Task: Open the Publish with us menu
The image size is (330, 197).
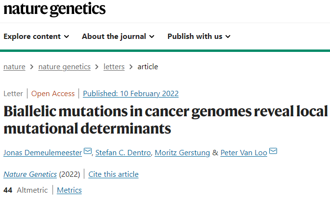Action: click(199, 37)
